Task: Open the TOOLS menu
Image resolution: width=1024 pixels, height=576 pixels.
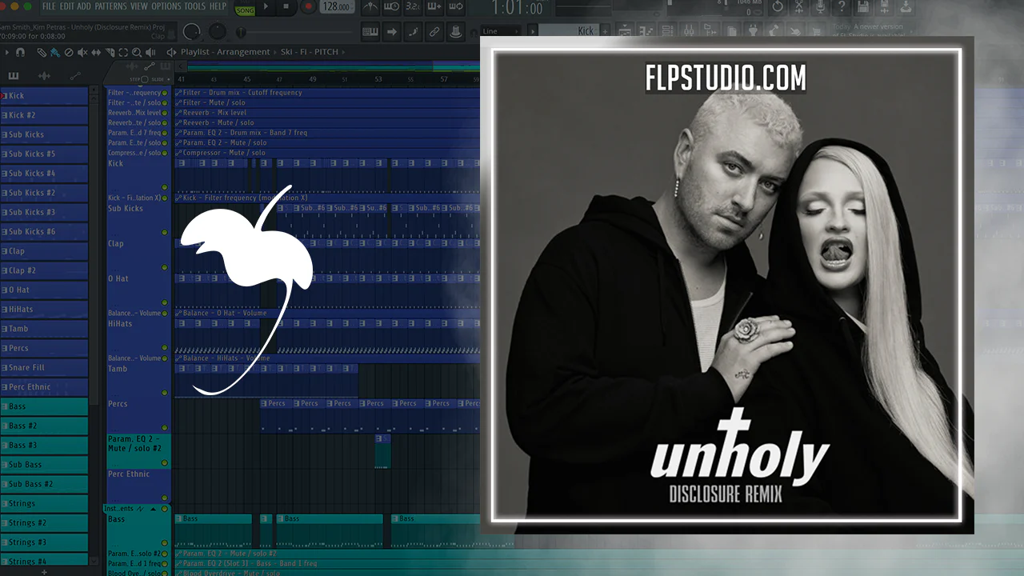Action: (x=195, y=6)
